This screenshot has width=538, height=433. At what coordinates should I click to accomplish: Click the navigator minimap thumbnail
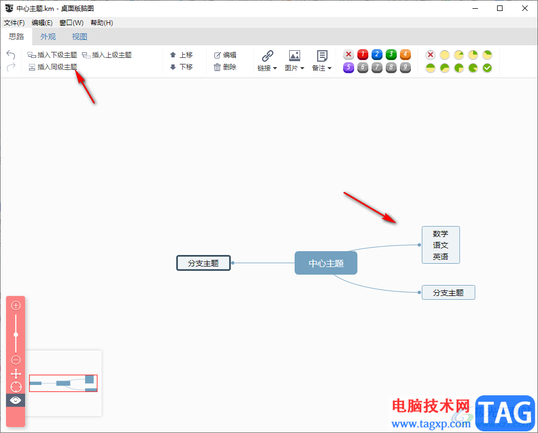[63, 383]
